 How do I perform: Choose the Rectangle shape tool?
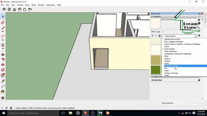(x=3, y=45)
